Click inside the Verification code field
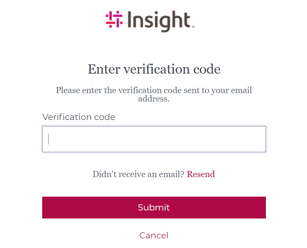 pyautogui.click(x=153, y=139)
